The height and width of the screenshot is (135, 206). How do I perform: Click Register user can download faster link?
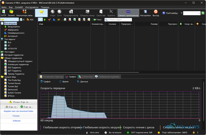(19, 111)
